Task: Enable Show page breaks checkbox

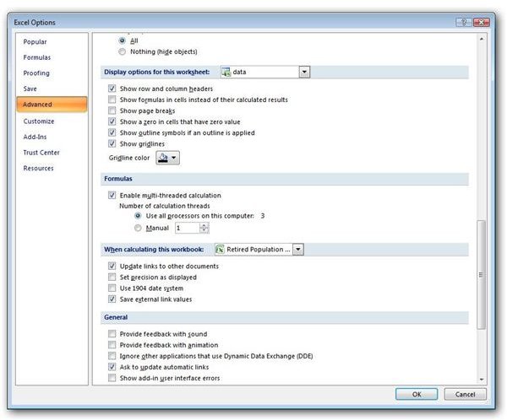Action: pyautogui.click(x=112, y=110)
